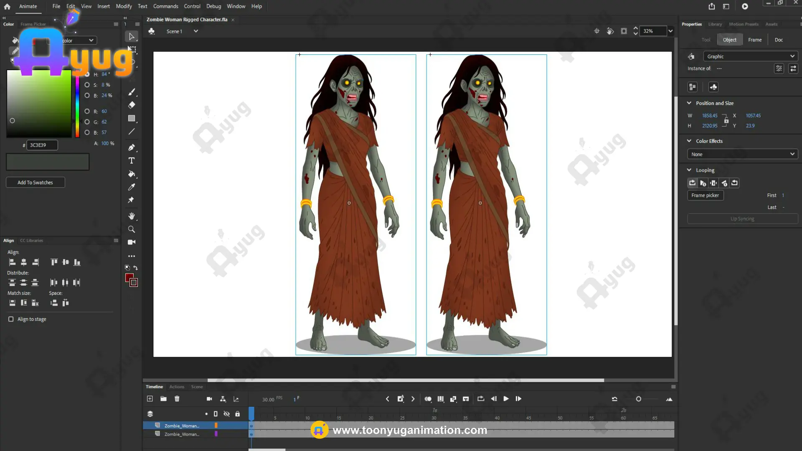
Task: Click the Frame picker button
Action: pyautogui.click(x=705, y=195)
